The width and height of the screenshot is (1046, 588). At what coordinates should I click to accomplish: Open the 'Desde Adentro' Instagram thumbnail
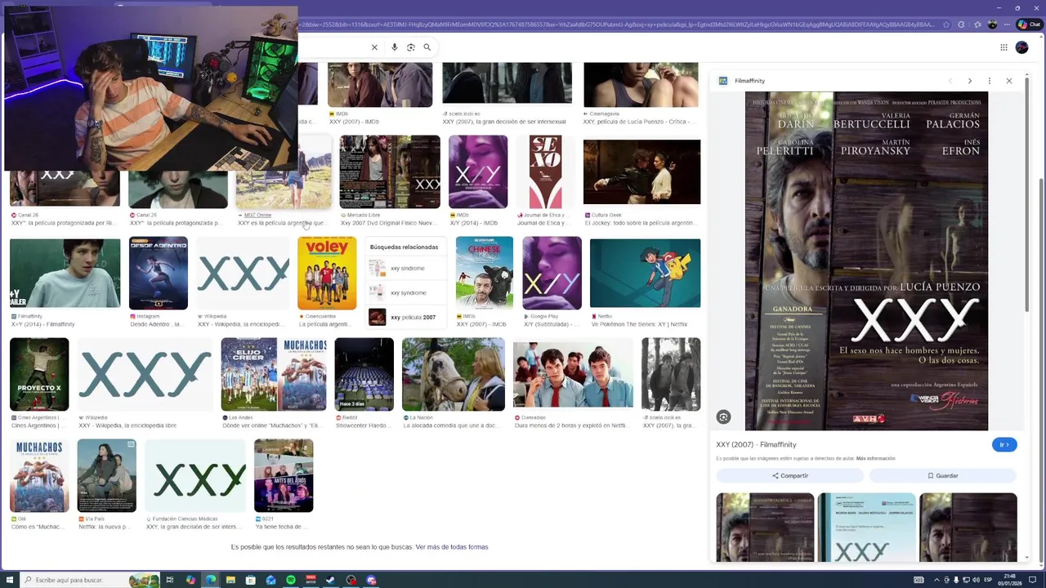pos(159,274)
